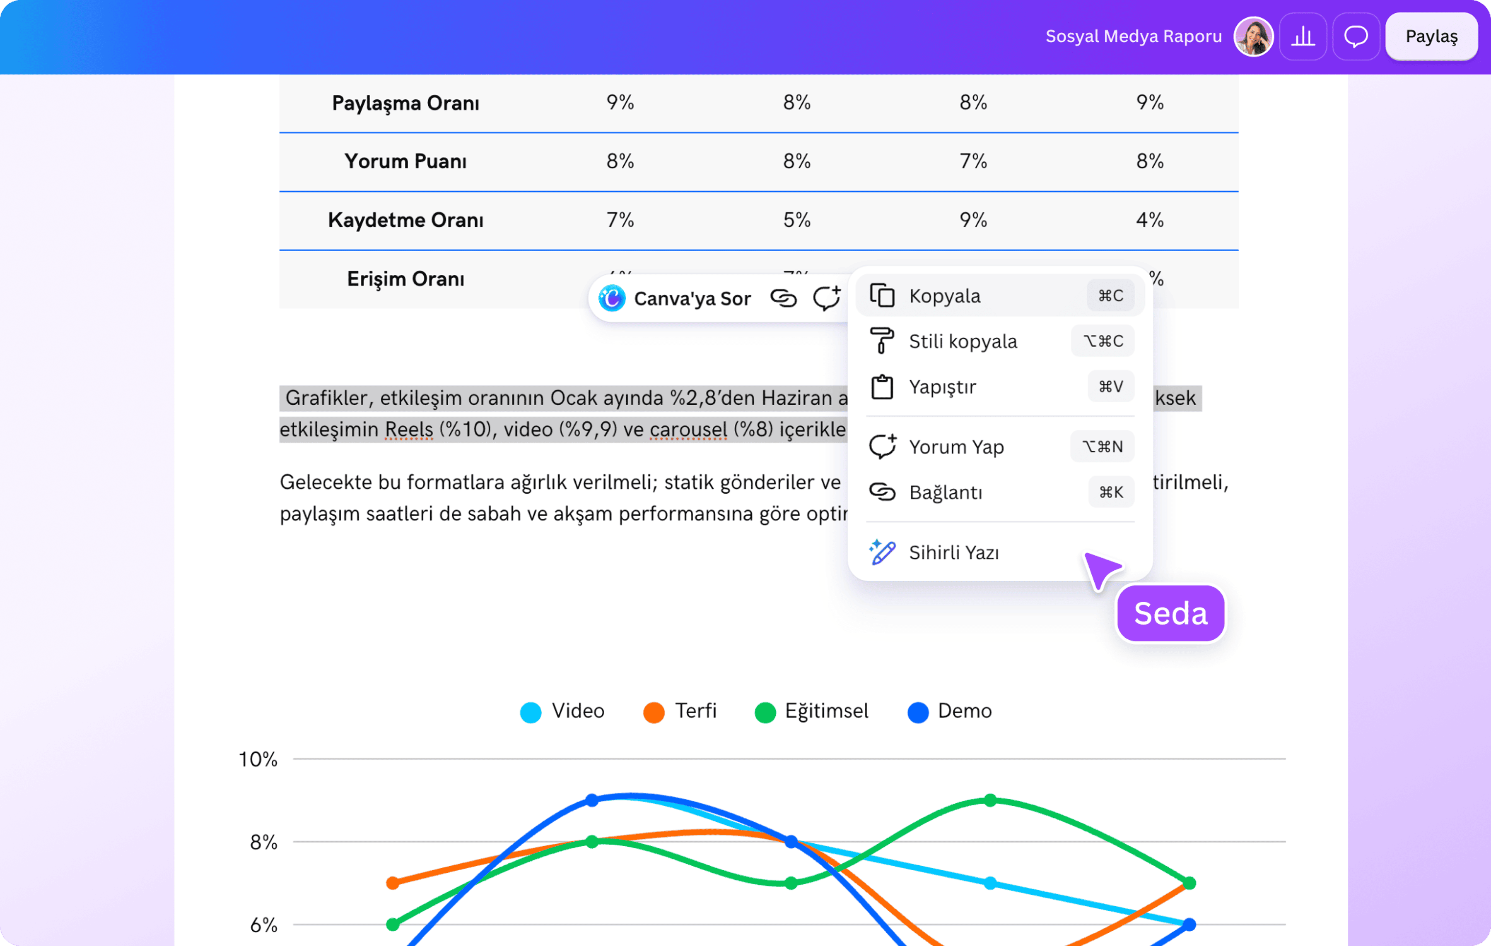
Task: Click the Paylaşma Oranı row header
Action: (x=405, y=103)
